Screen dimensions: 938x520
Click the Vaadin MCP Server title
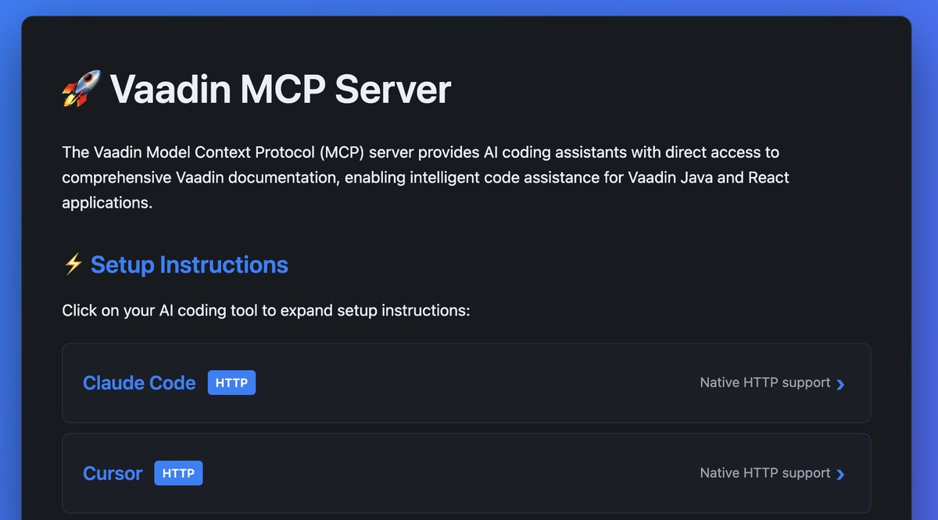(x=281, y=89)
